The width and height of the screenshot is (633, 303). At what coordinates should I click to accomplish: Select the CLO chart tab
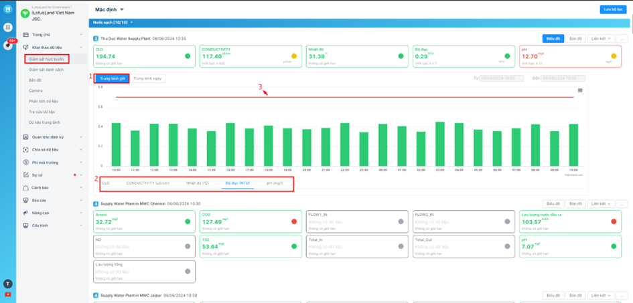click(x=106, y=183)
